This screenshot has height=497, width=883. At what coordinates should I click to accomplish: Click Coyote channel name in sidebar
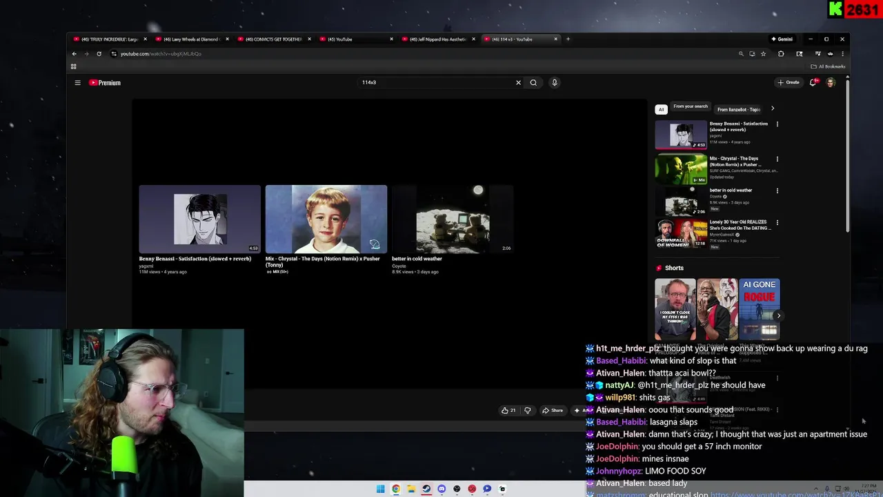717,197
